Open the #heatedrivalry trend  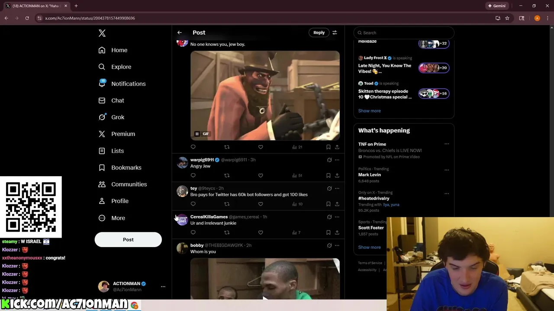coord(374,199)
